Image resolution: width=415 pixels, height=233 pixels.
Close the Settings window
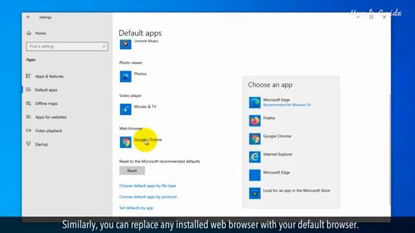point(385,17)
